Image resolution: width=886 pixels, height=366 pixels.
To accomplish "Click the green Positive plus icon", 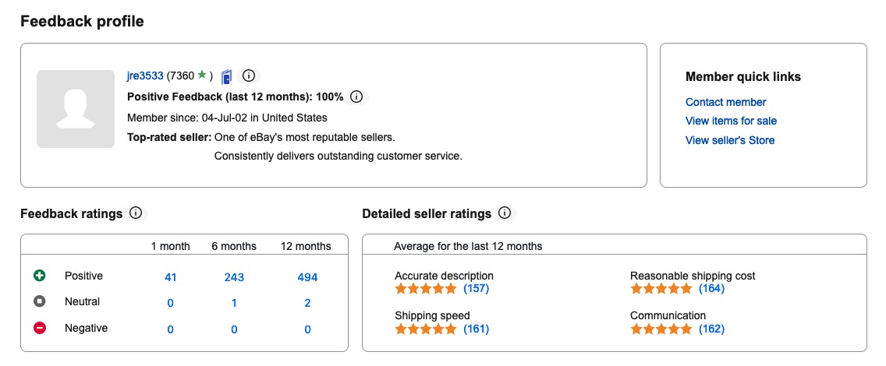I will 40,276.
